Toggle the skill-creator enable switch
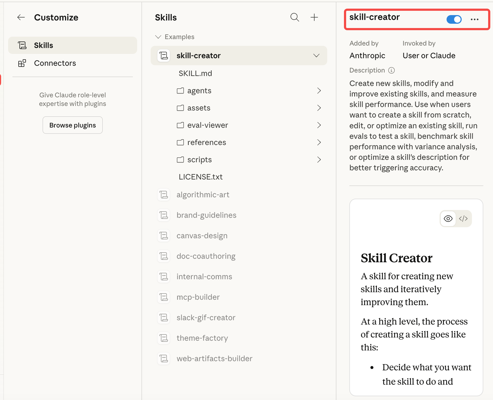 (454, 19)
